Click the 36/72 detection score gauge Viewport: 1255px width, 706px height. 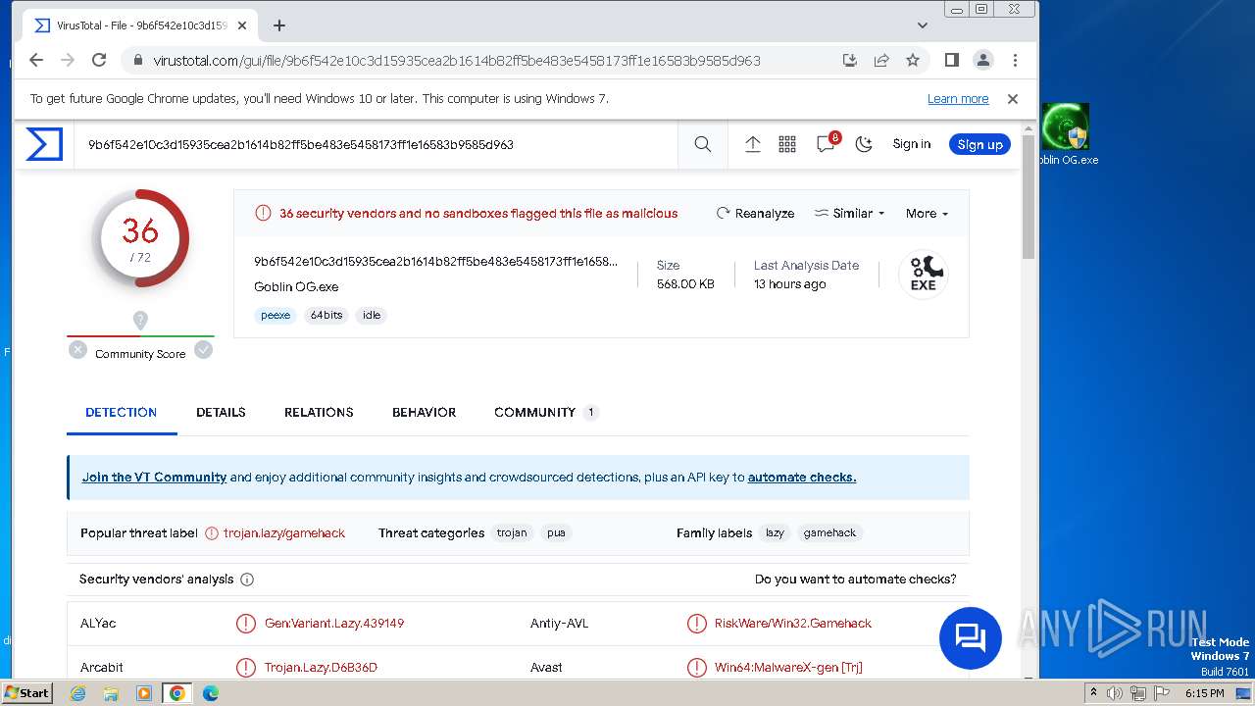(x=140, y=238)
